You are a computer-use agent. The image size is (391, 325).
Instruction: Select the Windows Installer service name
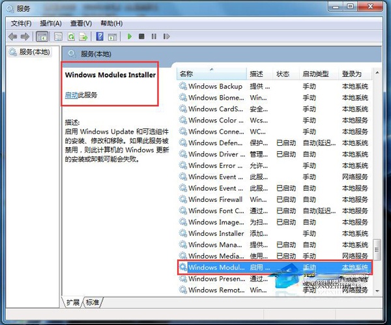click(x=216, y=233)
